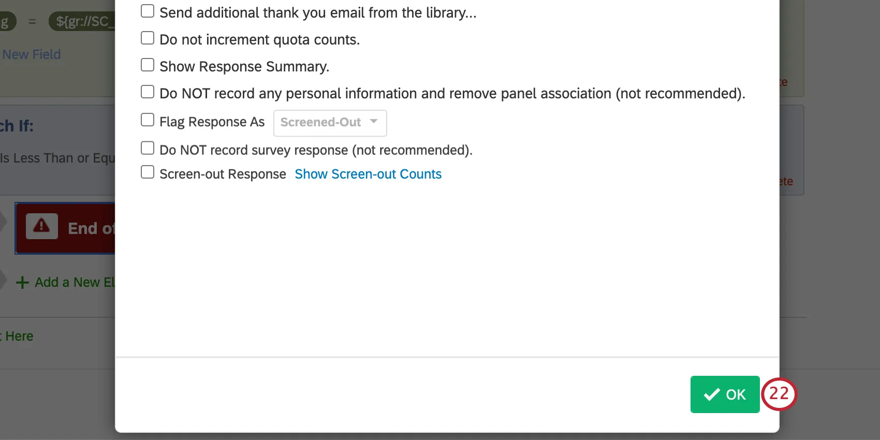Screen dimensions: 880x440
Task: Click the warning triangle on End of Survey element
Action: (41, 226)
